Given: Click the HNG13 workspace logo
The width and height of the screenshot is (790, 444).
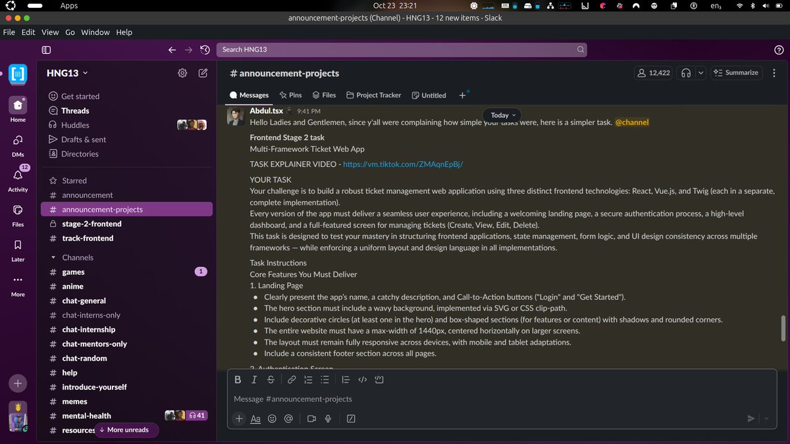Looking at the screenshot, I should pos(18,74).
